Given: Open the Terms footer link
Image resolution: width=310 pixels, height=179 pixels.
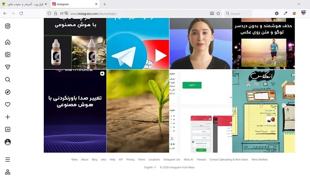Looking at the screenshot, I should point(141,159).
